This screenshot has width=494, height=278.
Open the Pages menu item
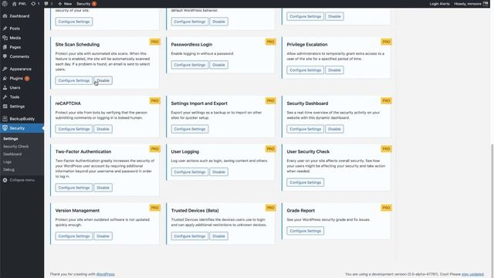tap(15, 47)
